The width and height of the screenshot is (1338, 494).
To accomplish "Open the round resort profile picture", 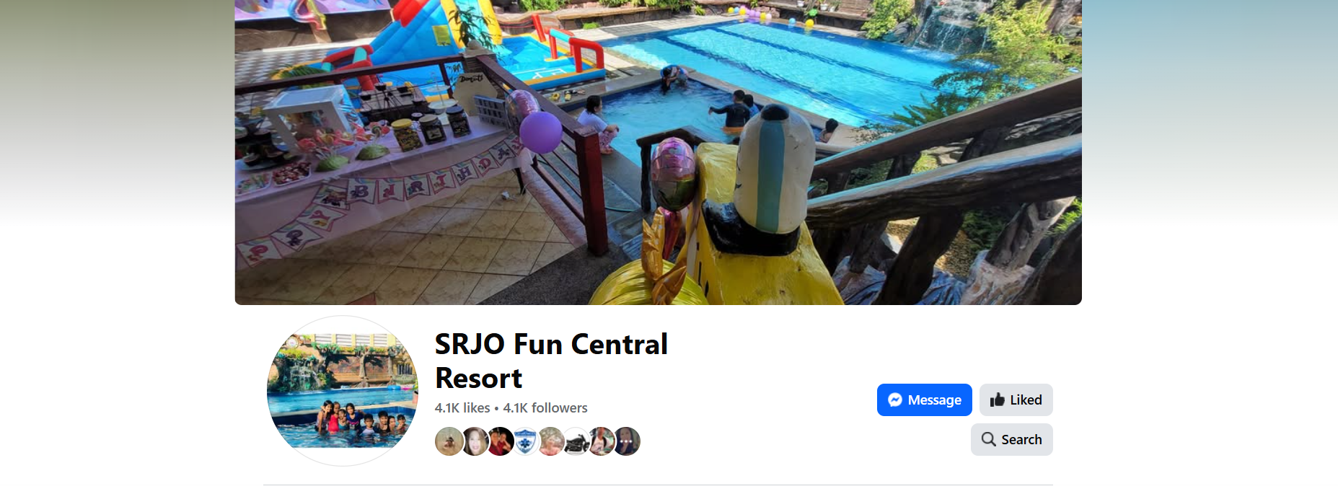I will 343,391.
